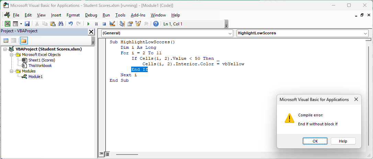
Task: Click the highlighted End If code text
Action: tap(139, 69)
